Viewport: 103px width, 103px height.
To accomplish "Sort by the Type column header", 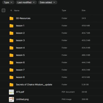I will tap(64, 10).
